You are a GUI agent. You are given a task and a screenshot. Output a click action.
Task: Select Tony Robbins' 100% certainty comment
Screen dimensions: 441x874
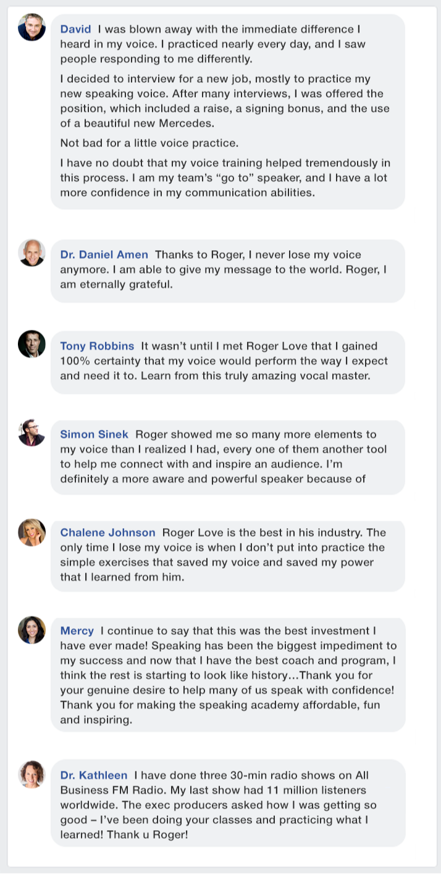pyautogui.click(x=228, y=362)
